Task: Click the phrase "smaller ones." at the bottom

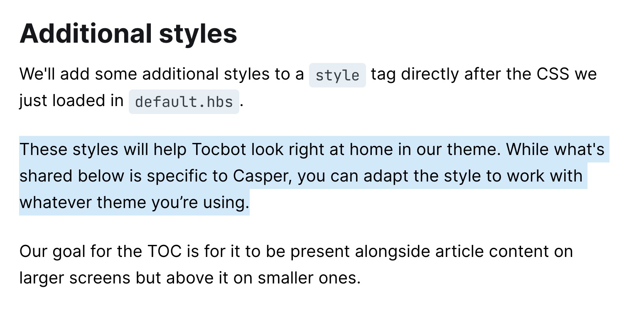Action: coord(309,278)
